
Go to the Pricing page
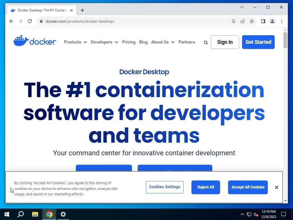(129, 42)
